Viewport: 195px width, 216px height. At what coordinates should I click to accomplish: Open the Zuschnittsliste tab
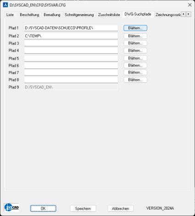click(x=109, y=15)
